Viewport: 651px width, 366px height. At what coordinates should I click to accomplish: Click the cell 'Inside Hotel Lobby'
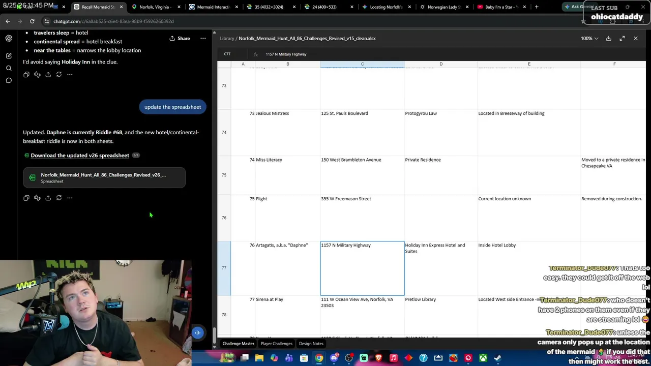[529, 268]
